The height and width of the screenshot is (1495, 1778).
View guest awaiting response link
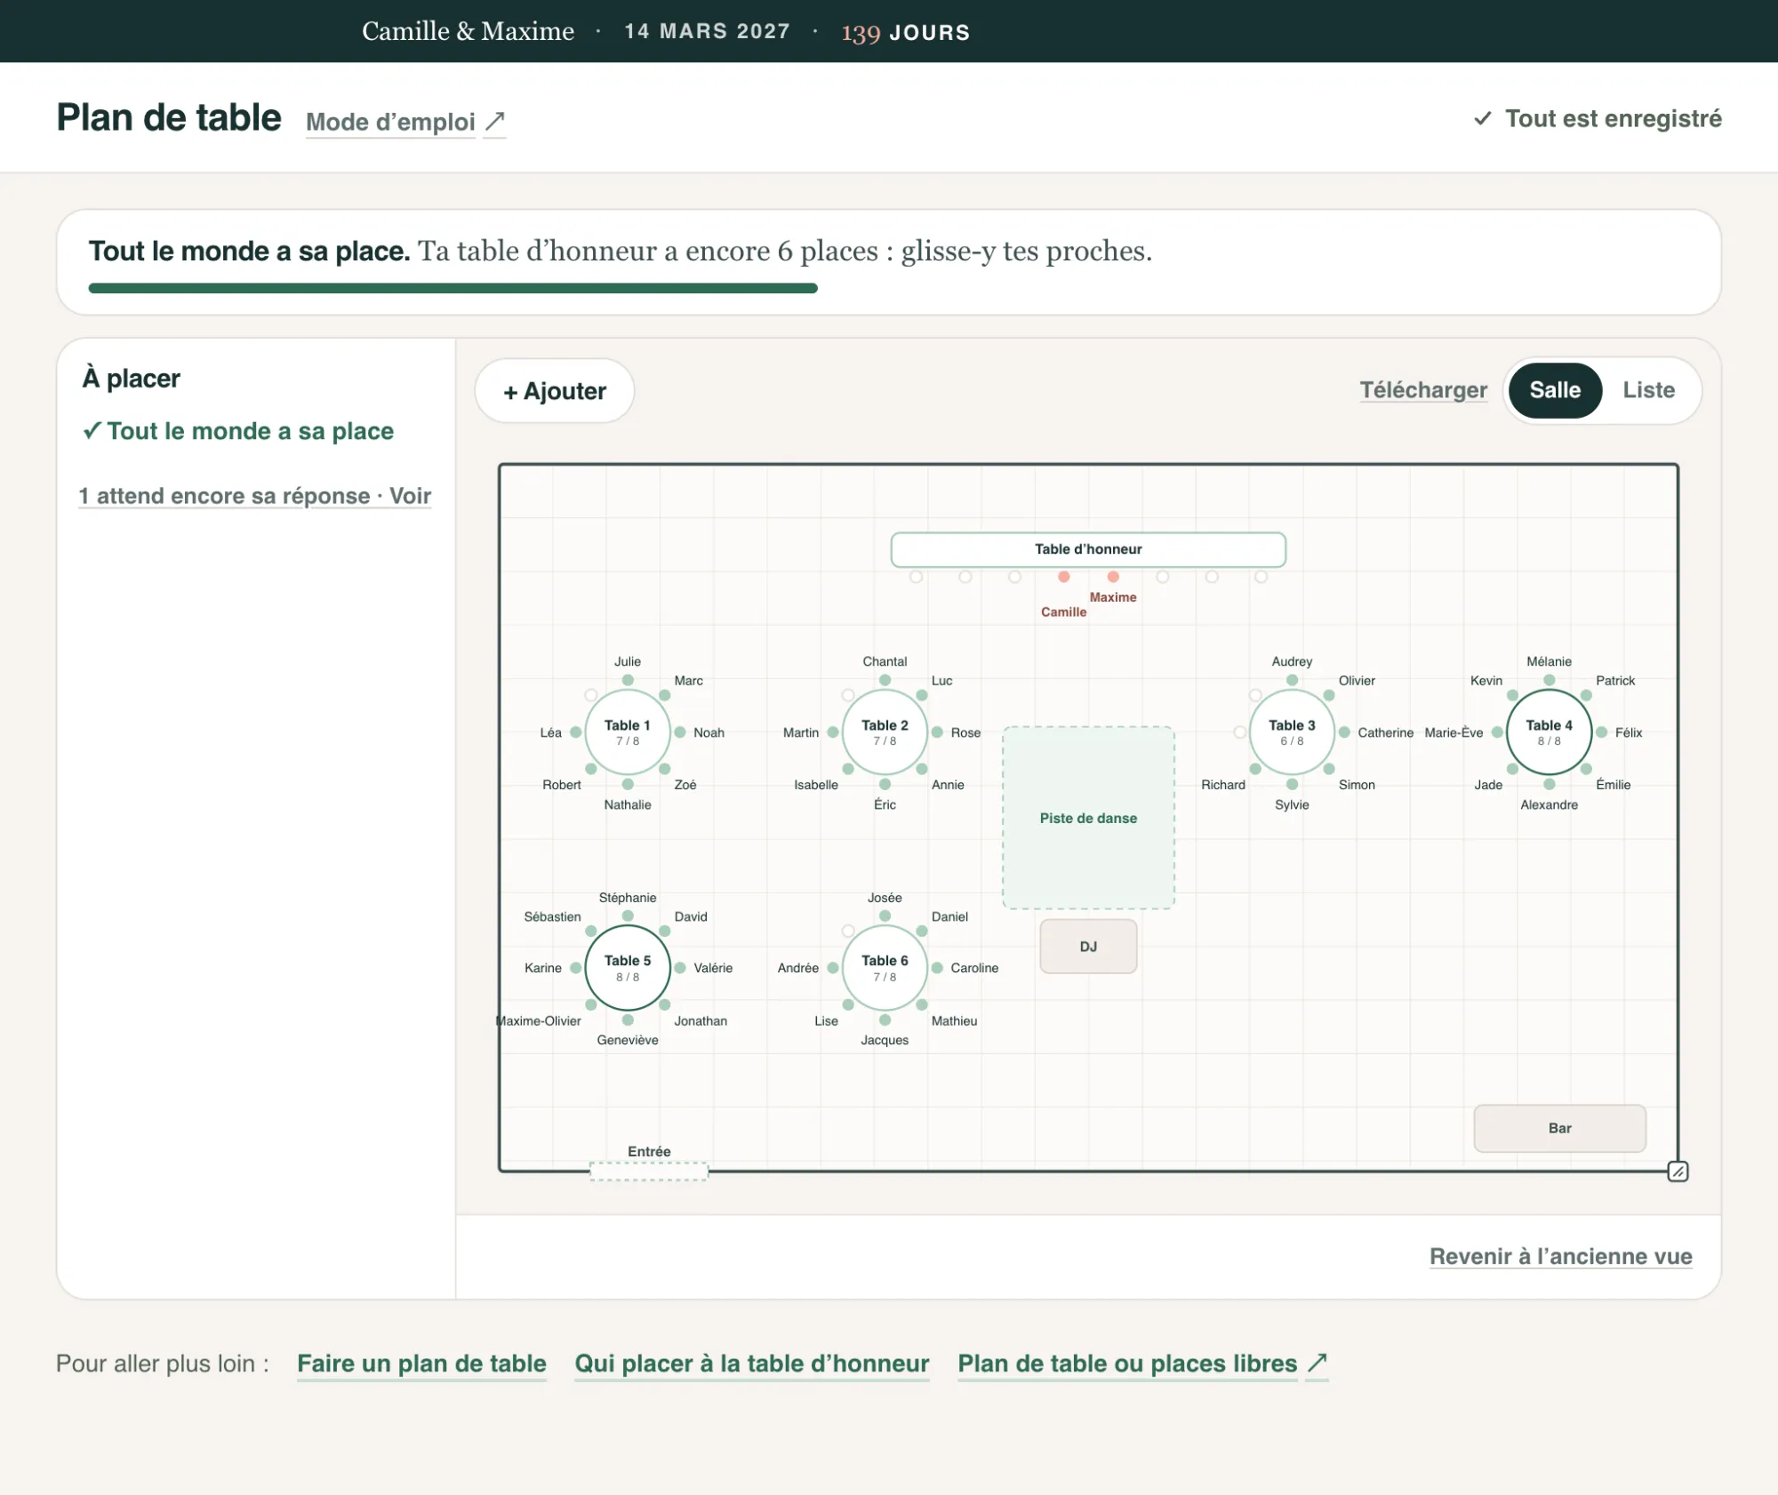(254, 496)
